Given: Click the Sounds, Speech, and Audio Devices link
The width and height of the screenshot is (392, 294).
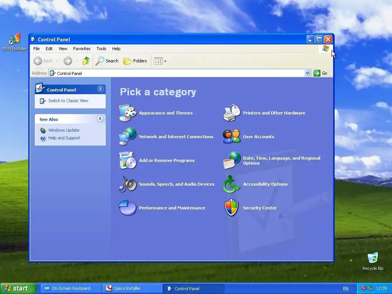Looking at the screenshot, I should pos(177,184).
